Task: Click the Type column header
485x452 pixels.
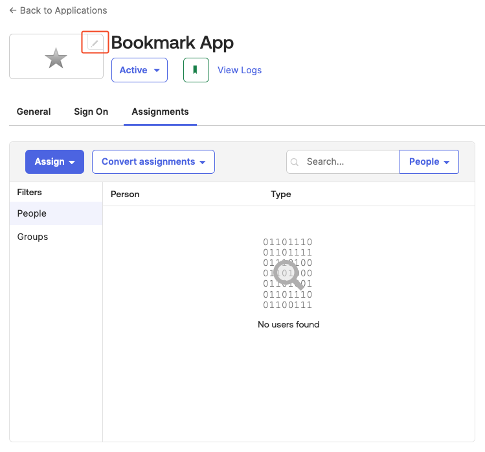Action: (281, 195)
